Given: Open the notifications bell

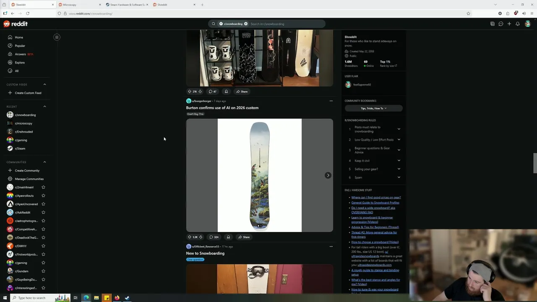Looking at the screenshot, I should tap(518, 24).
